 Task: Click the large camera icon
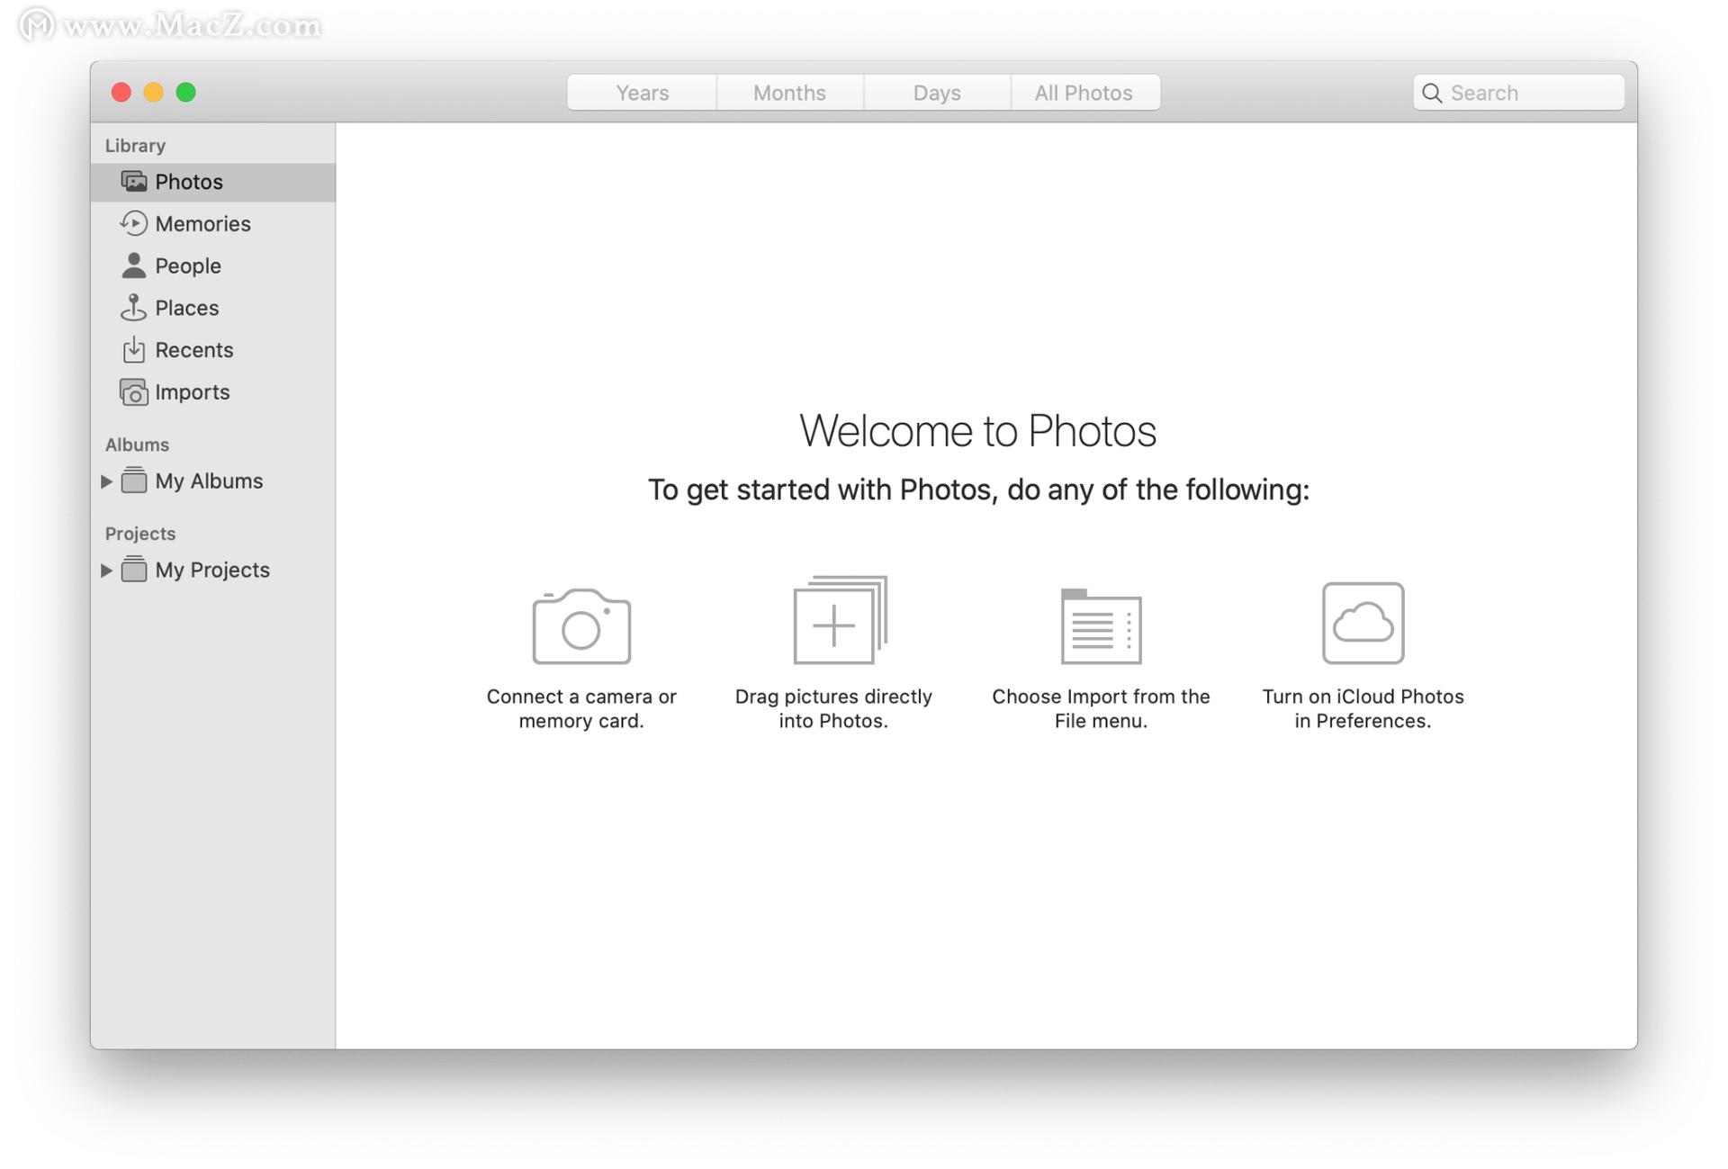pos(581,626)
